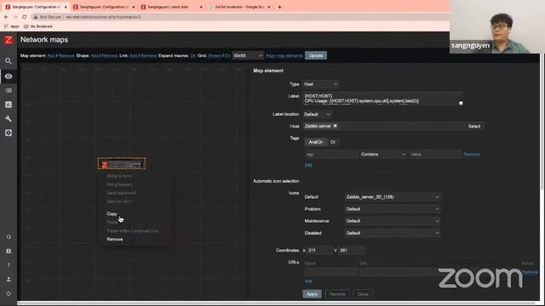The width and height of the screenshot is (545, 306).
Task: Click the Y coordinate input field
Action: pyautogui.click(x=351, y=250)
